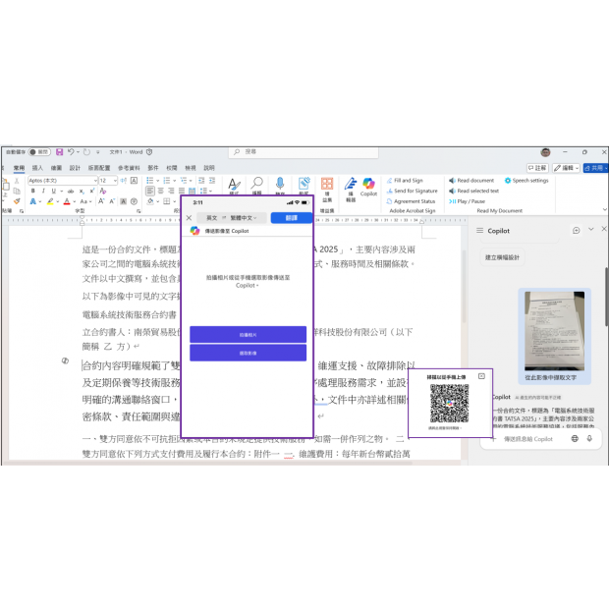This screenshot has height=609, width=609.
Task: Apply Clear Formatting to the text
Action: [103, 191]
